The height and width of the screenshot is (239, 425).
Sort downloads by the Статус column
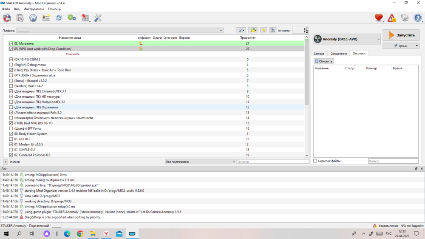pyautogui.click(x=354, y=68)
